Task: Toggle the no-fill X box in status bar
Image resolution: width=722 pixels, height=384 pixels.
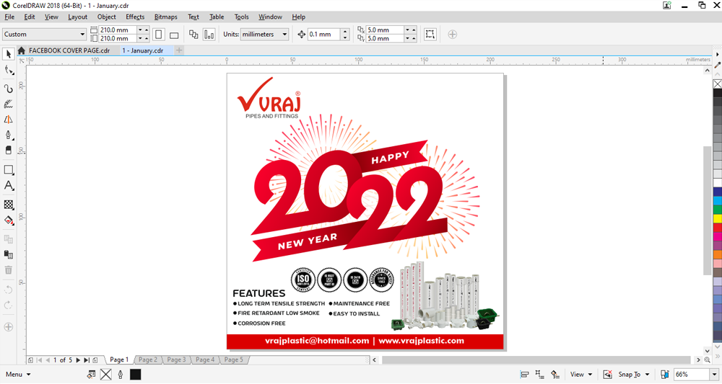Action: pyautogui.click(x=106, y=375)
